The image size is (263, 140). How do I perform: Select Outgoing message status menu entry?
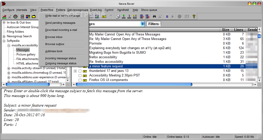61,63
